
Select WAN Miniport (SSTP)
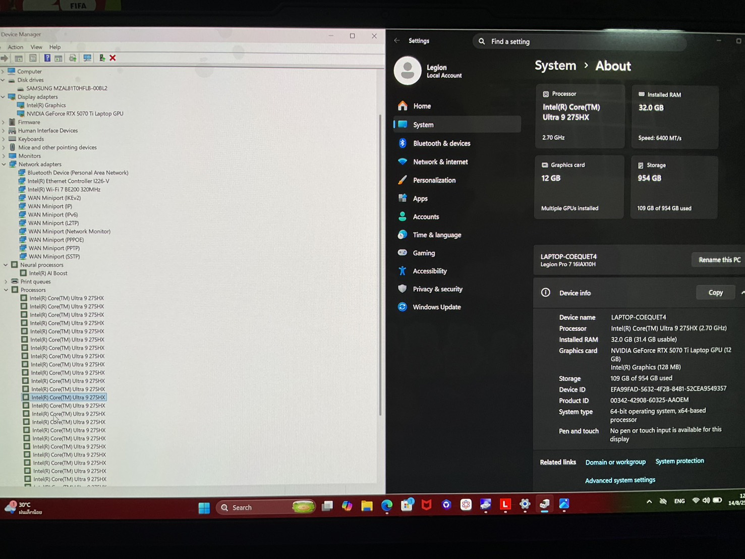[54, 257]
